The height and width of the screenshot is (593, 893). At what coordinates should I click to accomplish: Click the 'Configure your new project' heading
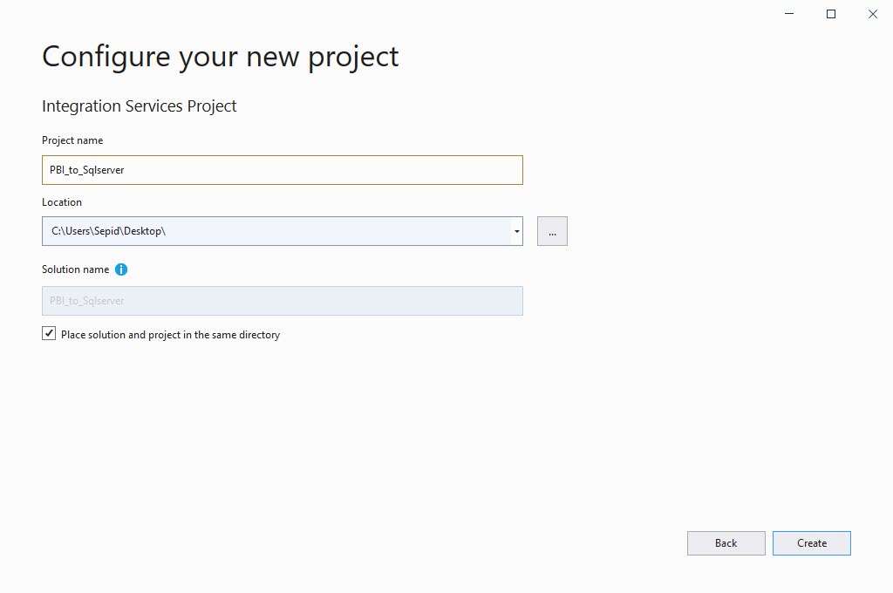coord(220,57)
